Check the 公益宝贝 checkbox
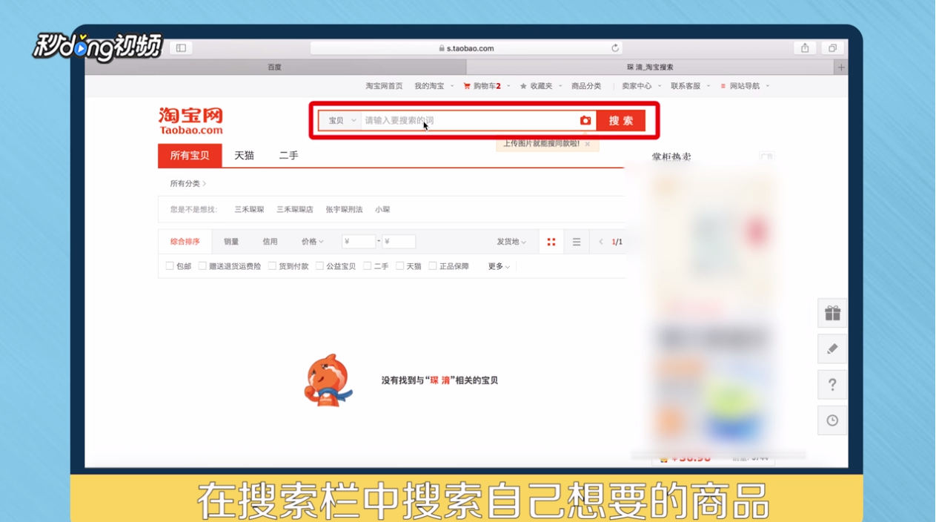 click(x=319, y=265)
